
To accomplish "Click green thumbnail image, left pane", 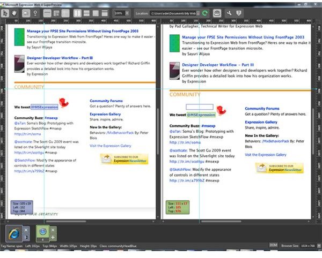I will 19,37.
